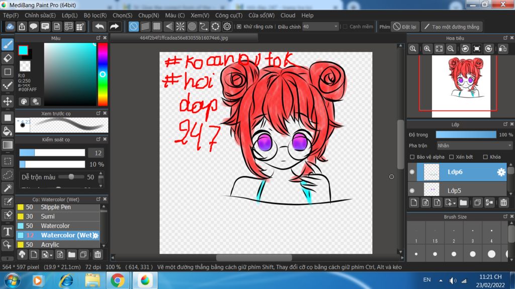Viewport: 515px width, 289px height.
Task: Zoom in on the Navigator panel
Action: click(427, 49)
